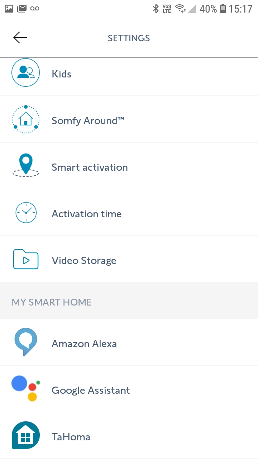Screen dimensions: 258x459
Task: Open Somfy Around™ settings
Action: (88, 121)
